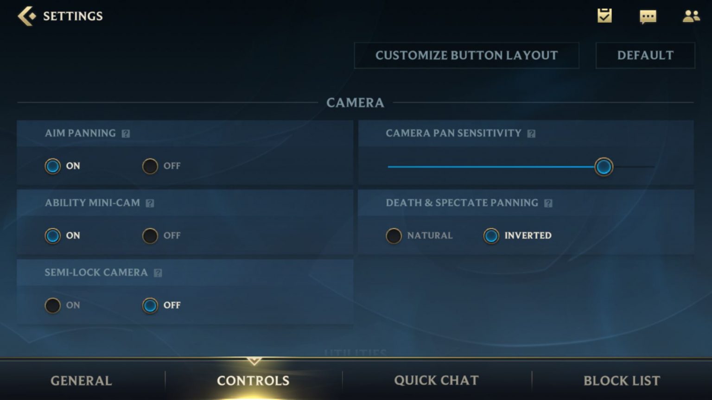
Task: Open the Block List tab
Action: pyautogui.click(x=622, y=381)
